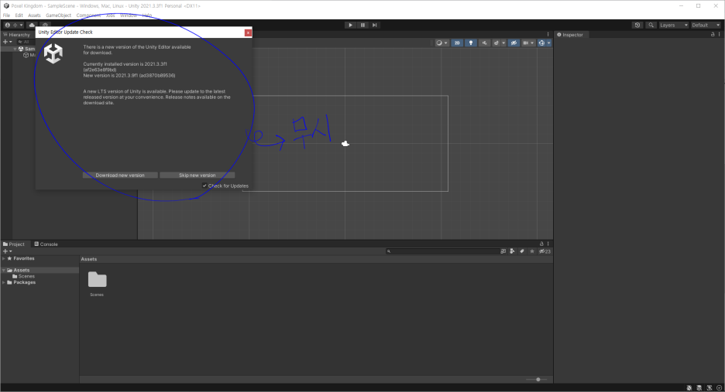Screen dimensions: 725x392
Task: Select the Inspector tab
Action: point(570,35)
